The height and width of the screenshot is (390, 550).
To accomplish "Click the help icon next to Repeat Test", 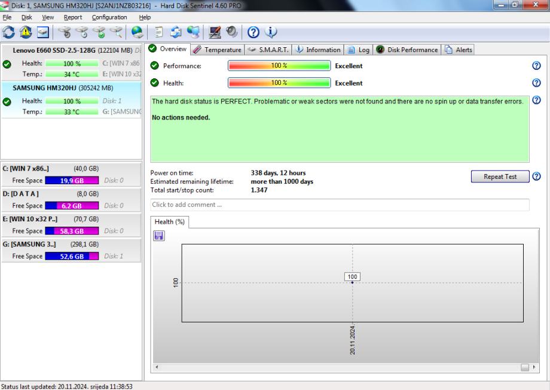I will coord(536,176).
